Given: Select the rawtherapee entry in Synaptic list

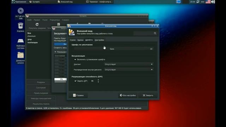Looking at the screenshot, I should click(x=32, y=42).
